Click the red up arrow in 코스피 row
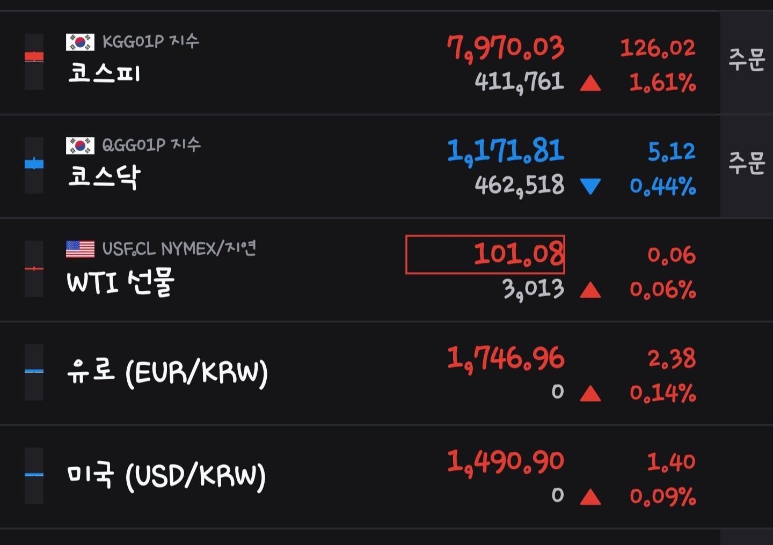Screen dimensions: 773x545 tap(590, 83)
